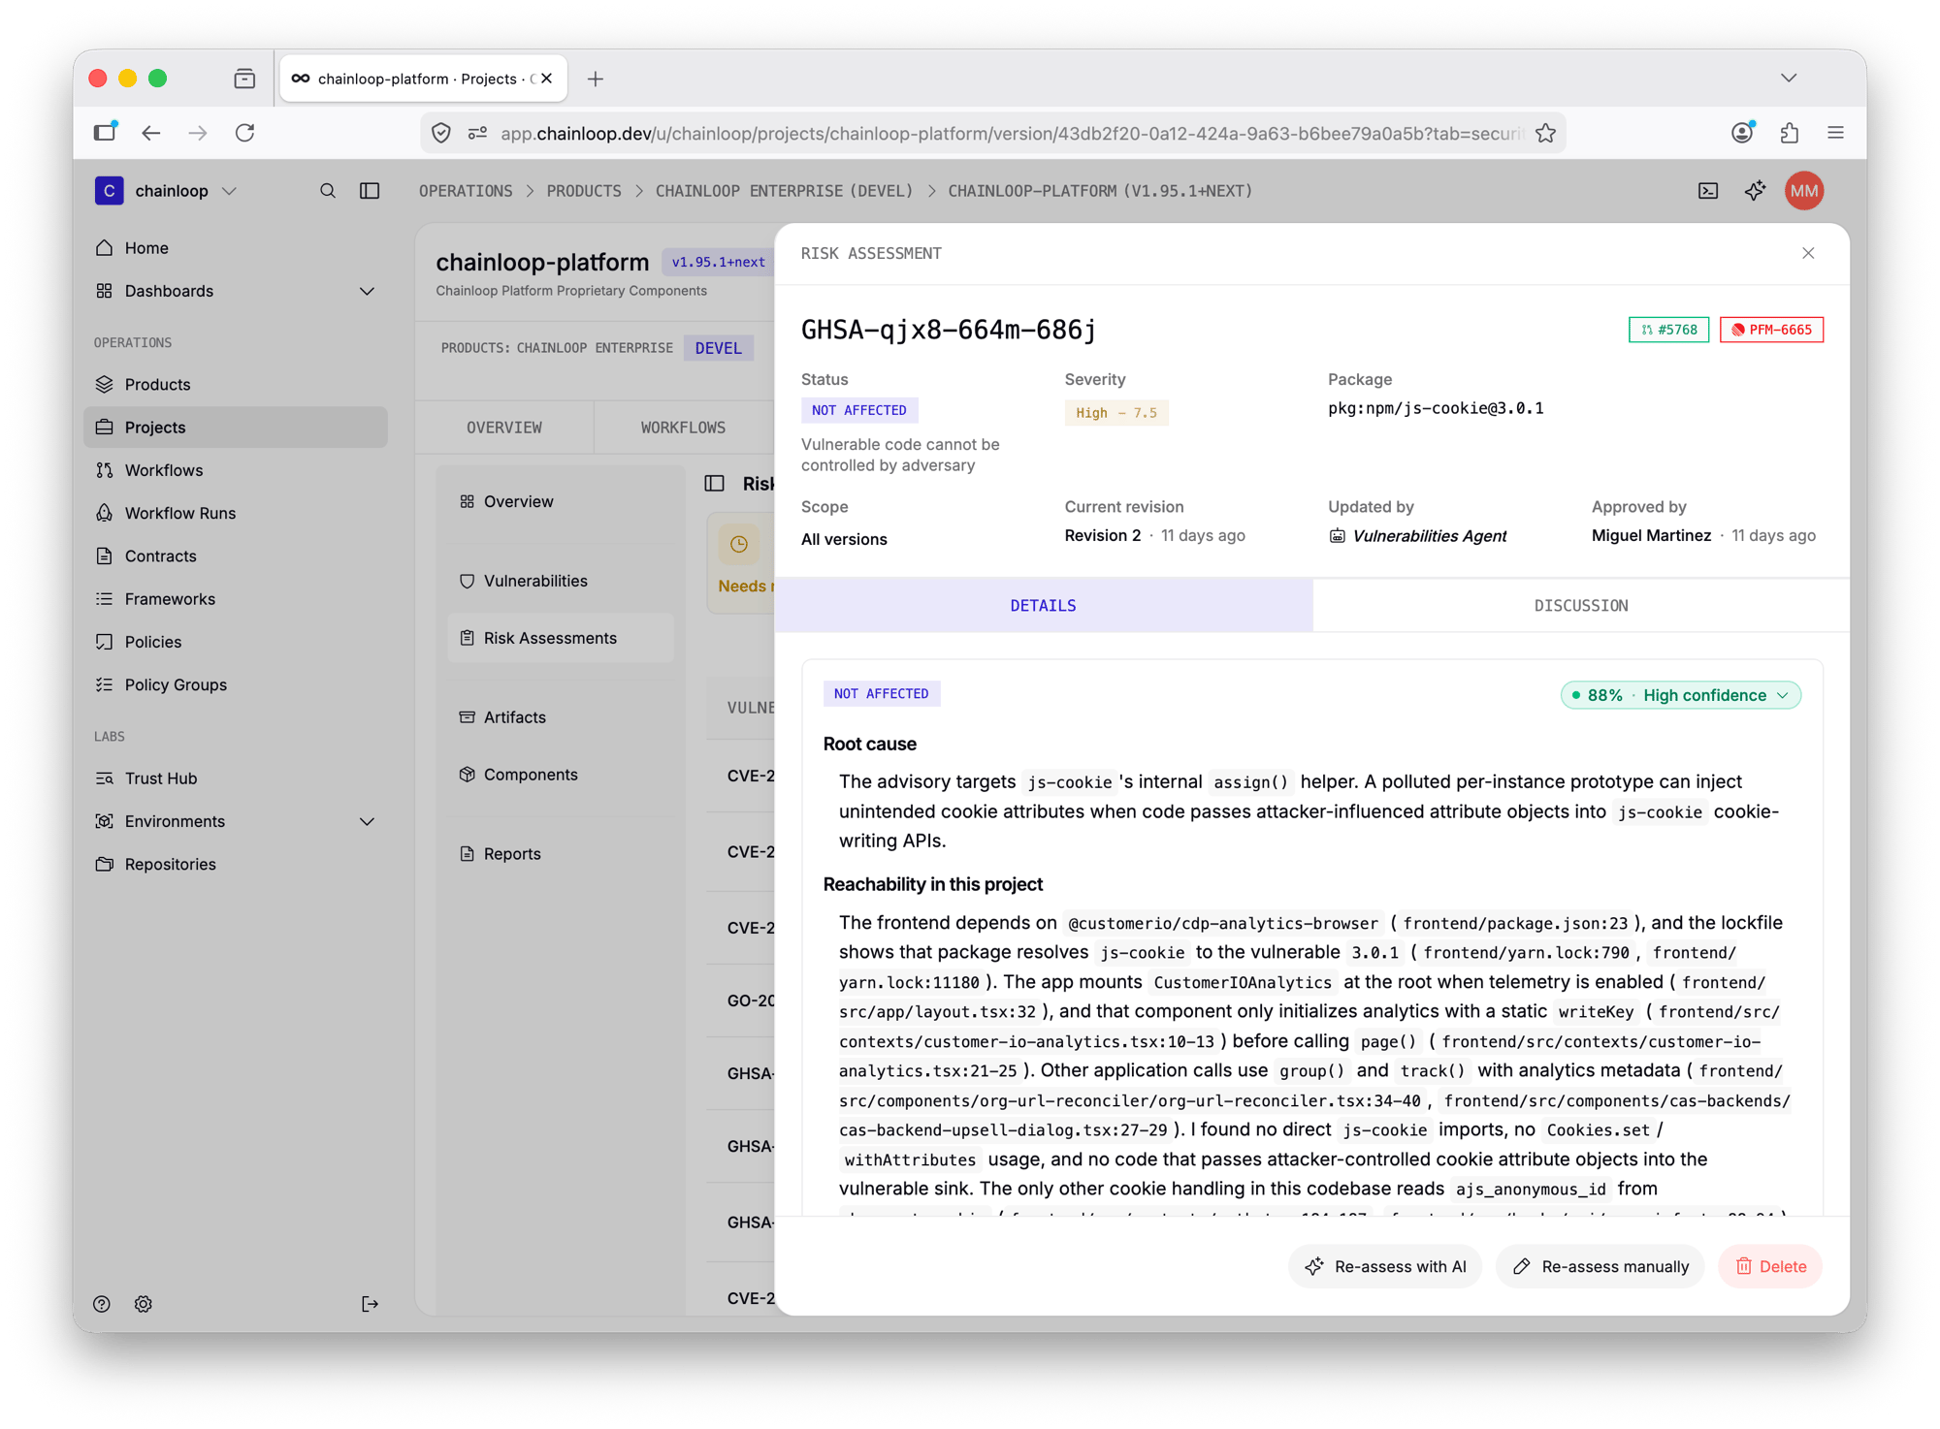Switch to the OVERVIEW project tab
The image size is (1940, 1429).
tap(504, 428)
